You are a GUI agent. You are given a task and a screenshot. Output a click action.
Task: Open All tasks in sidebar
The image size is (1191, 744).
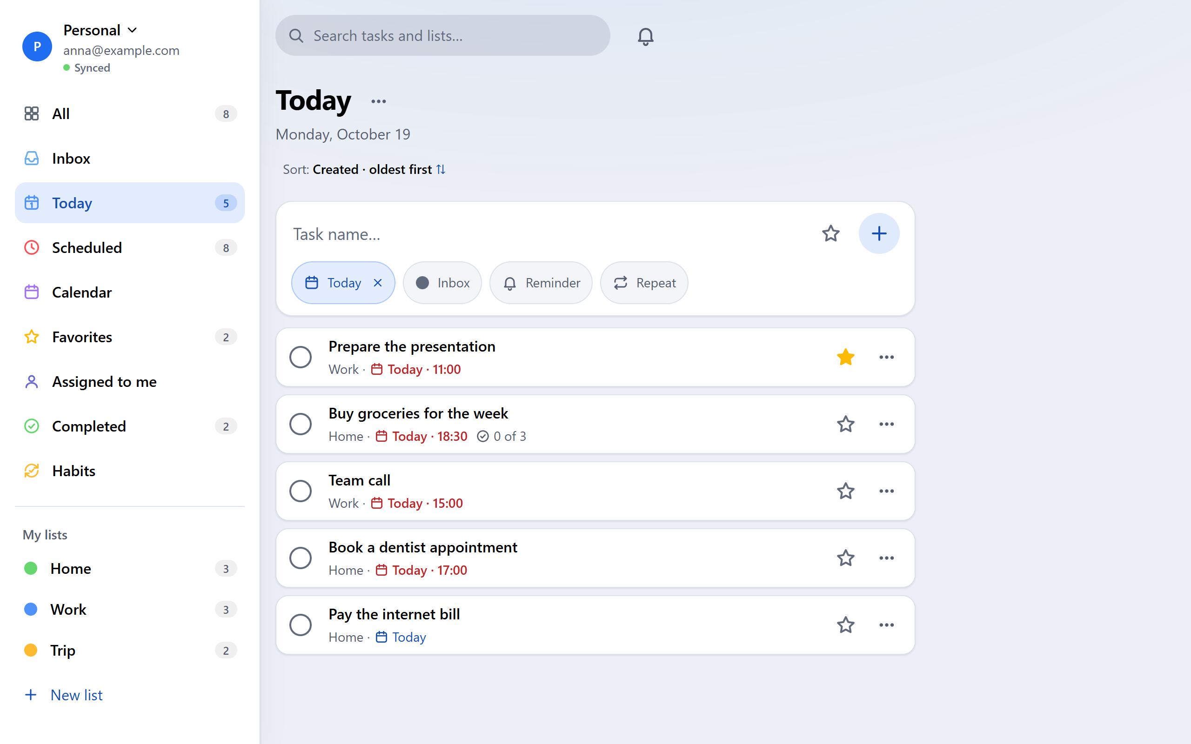130,113
